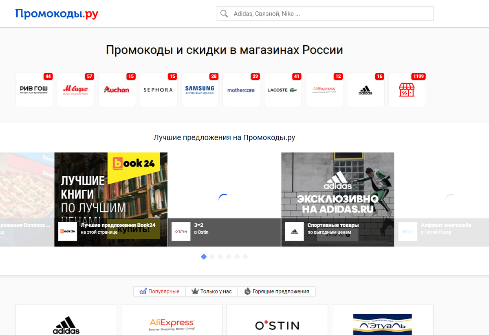Switch to the Только у нас tab
Viewport: 489px width, 335px height.
tap(211, 291)
